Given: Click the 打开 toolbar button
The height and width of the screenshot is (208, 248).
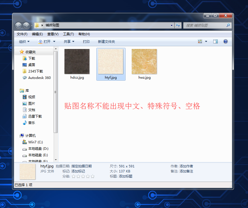Looking at the screenshot, I should click(45, 41).
